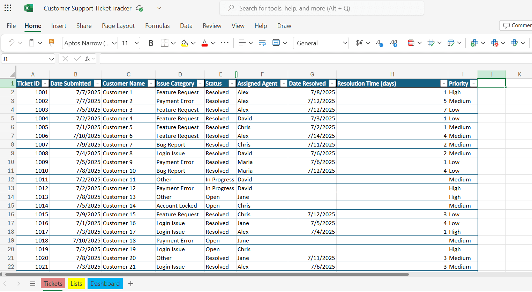Image resolution: width=532 pixels, height=292 pixels.
Task: Open the Dashboard sheet tab
Action: (x=105, y=283)
